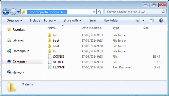Change your view icon

[x=138, y=21]
